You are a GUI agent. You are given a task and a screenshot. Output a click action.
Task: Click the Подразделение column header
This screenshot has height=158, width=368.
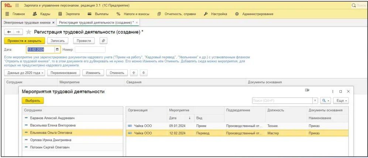pyautogui.click(x=245, y=110)
